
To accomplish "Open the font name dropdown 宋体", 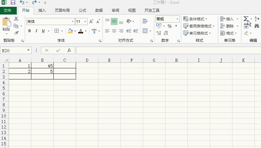I will point(73,22).
